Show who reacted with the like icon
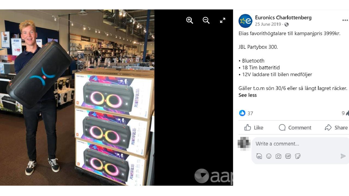This screenshot has width=349, height=196. (242, 113)
